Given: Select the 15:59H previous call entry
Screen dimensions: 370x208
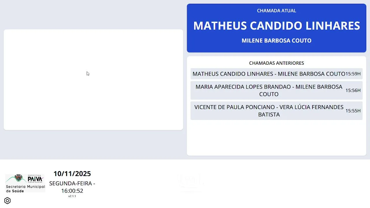Looking at the screenshot, I should click(269, 74).
